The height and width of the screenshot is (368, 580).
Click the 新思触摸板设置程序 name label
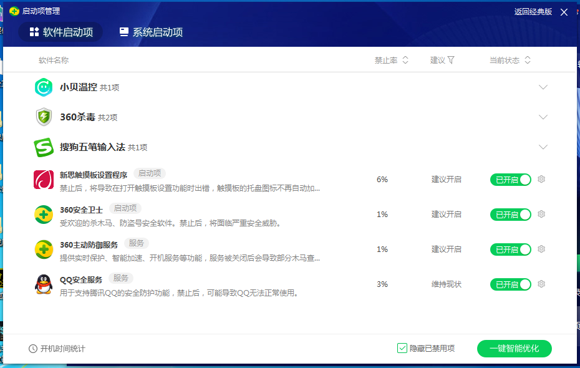tap(94, 175)
